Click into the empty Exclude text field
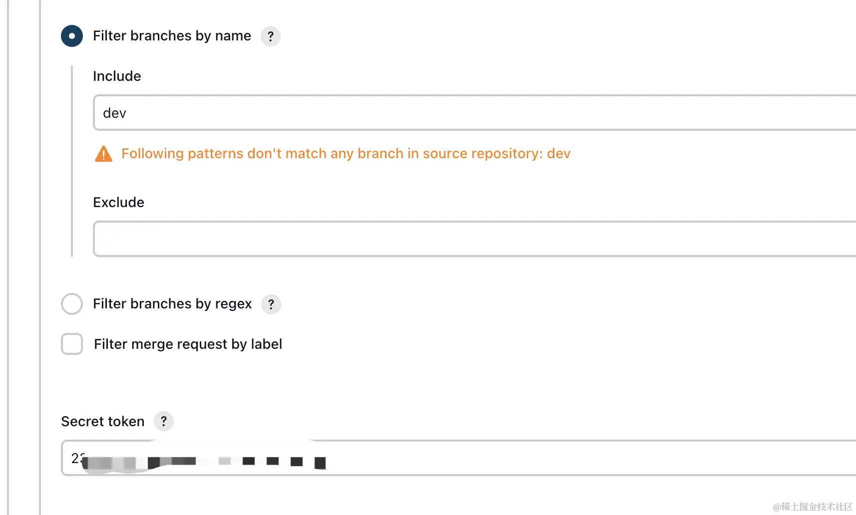Viewport: 856px width, 515px height. (474, 239)
